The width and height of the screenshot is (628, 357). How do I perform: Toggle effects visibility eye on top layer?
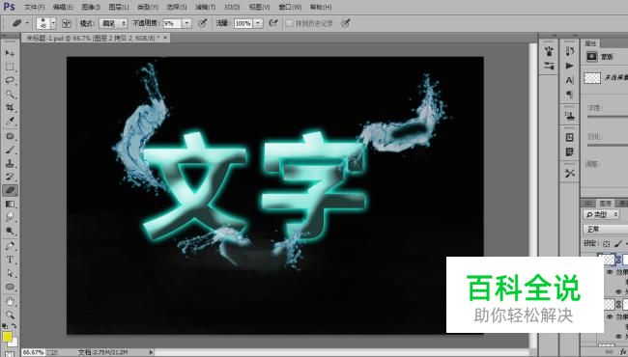click(x=610, y=272)
